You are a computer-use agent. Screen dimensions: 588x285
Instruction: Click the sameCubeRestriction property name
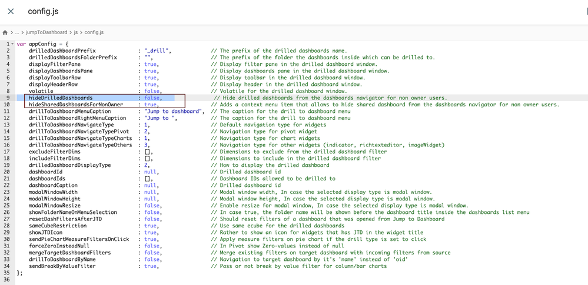point(58,226)
